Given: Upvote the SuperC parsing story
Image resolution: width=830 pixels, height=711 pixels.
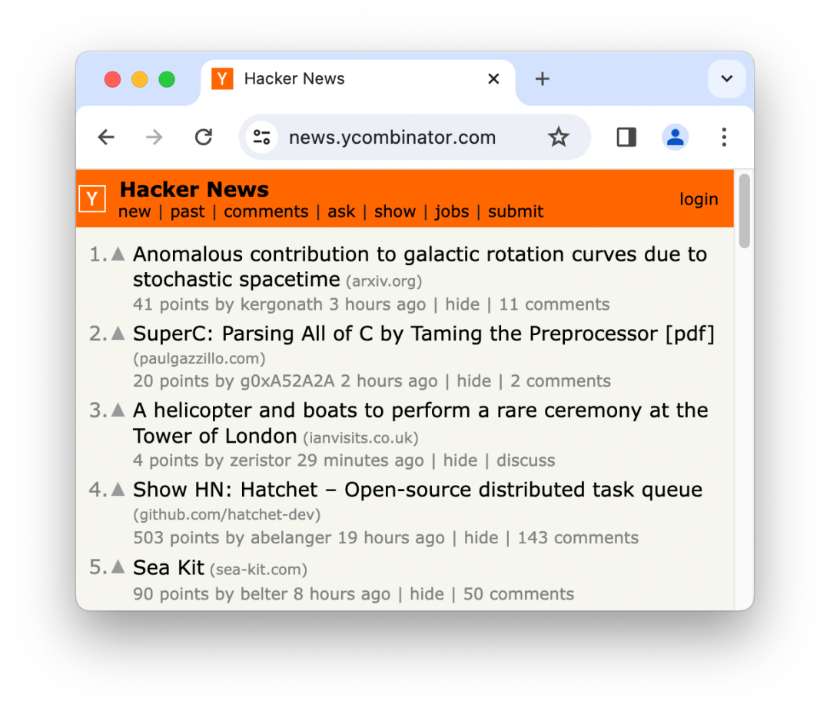Looking at the screenshot, I should click(118, 334).
